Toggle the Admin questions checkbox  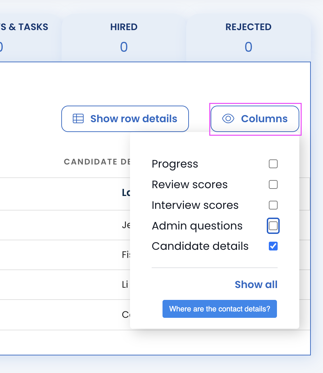[x=273, y=226]
